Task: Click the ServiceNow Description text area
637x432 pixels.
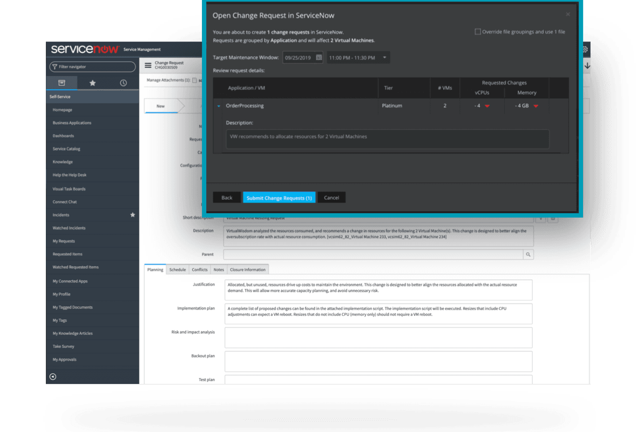Action: coord(378,236)
